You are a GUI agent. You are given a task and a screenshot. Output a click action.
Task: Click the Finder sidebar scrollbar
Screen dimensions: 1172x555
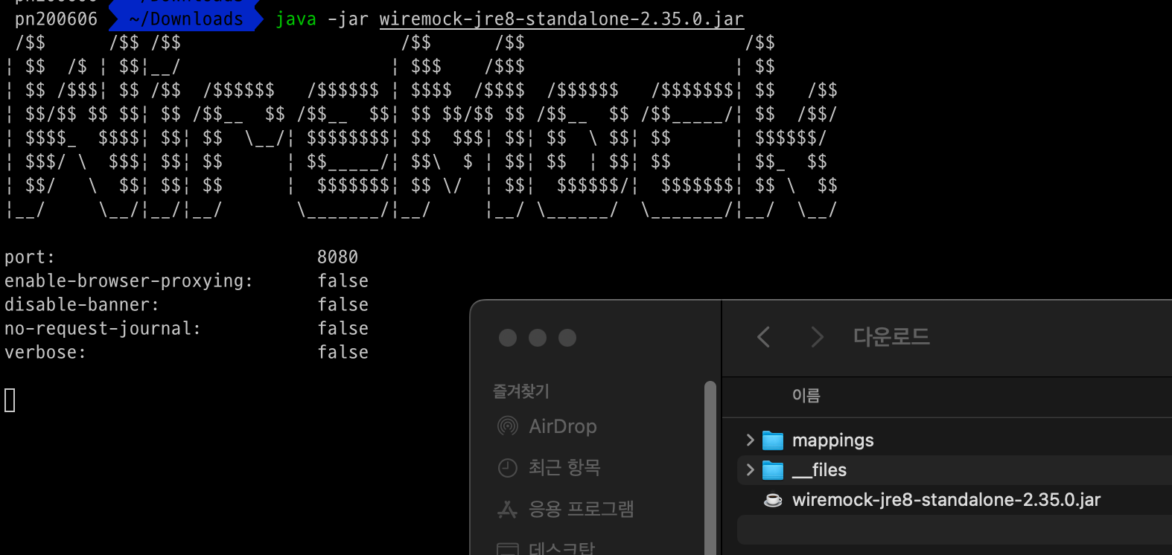click(x=710, y=467)
